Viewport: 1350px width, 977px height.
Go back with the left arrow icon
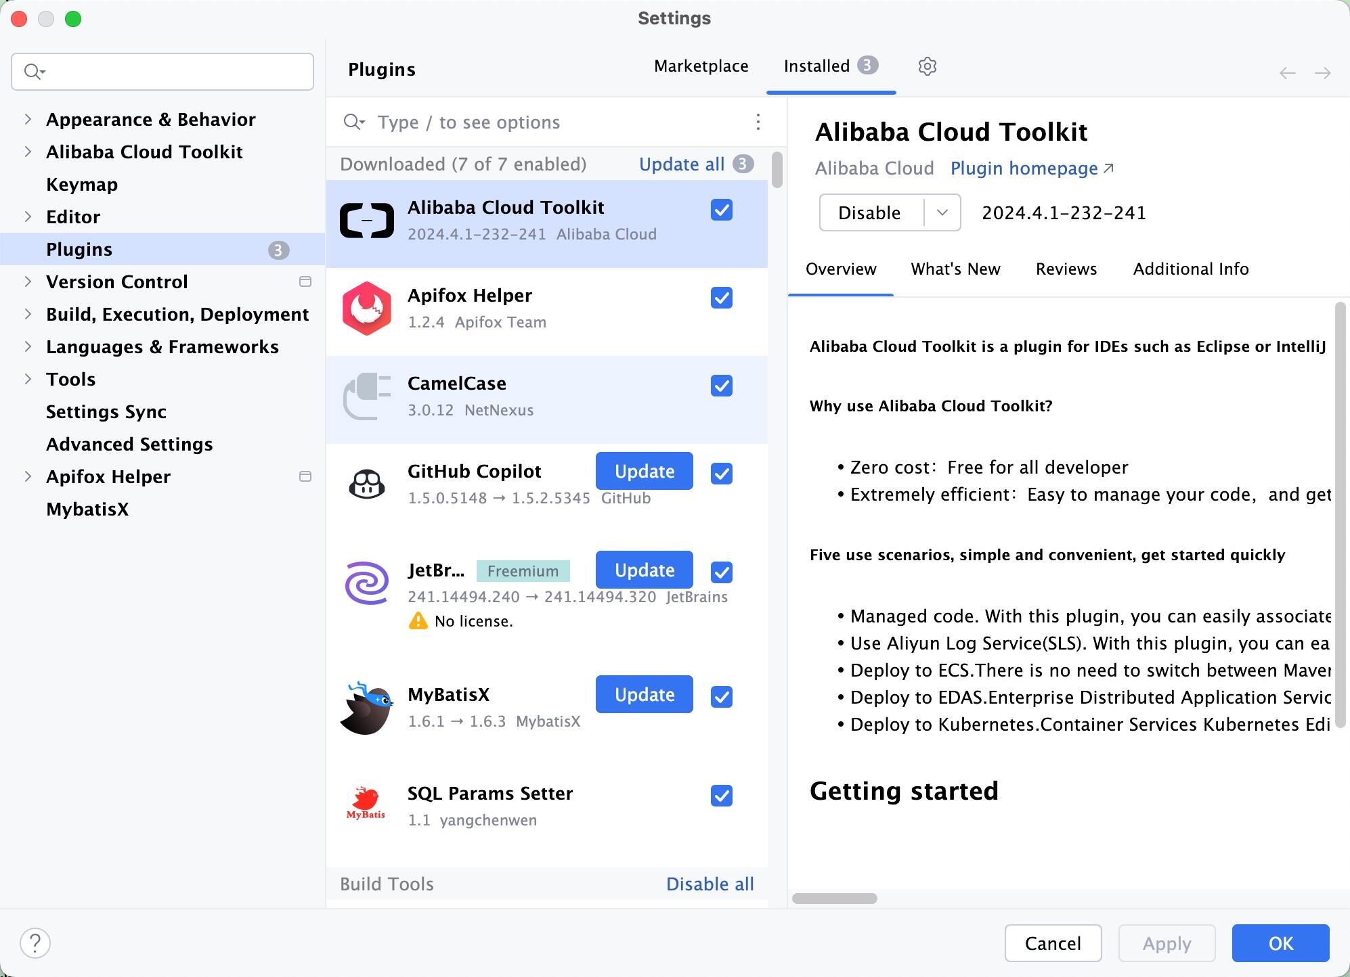(x=1287, y=73)
